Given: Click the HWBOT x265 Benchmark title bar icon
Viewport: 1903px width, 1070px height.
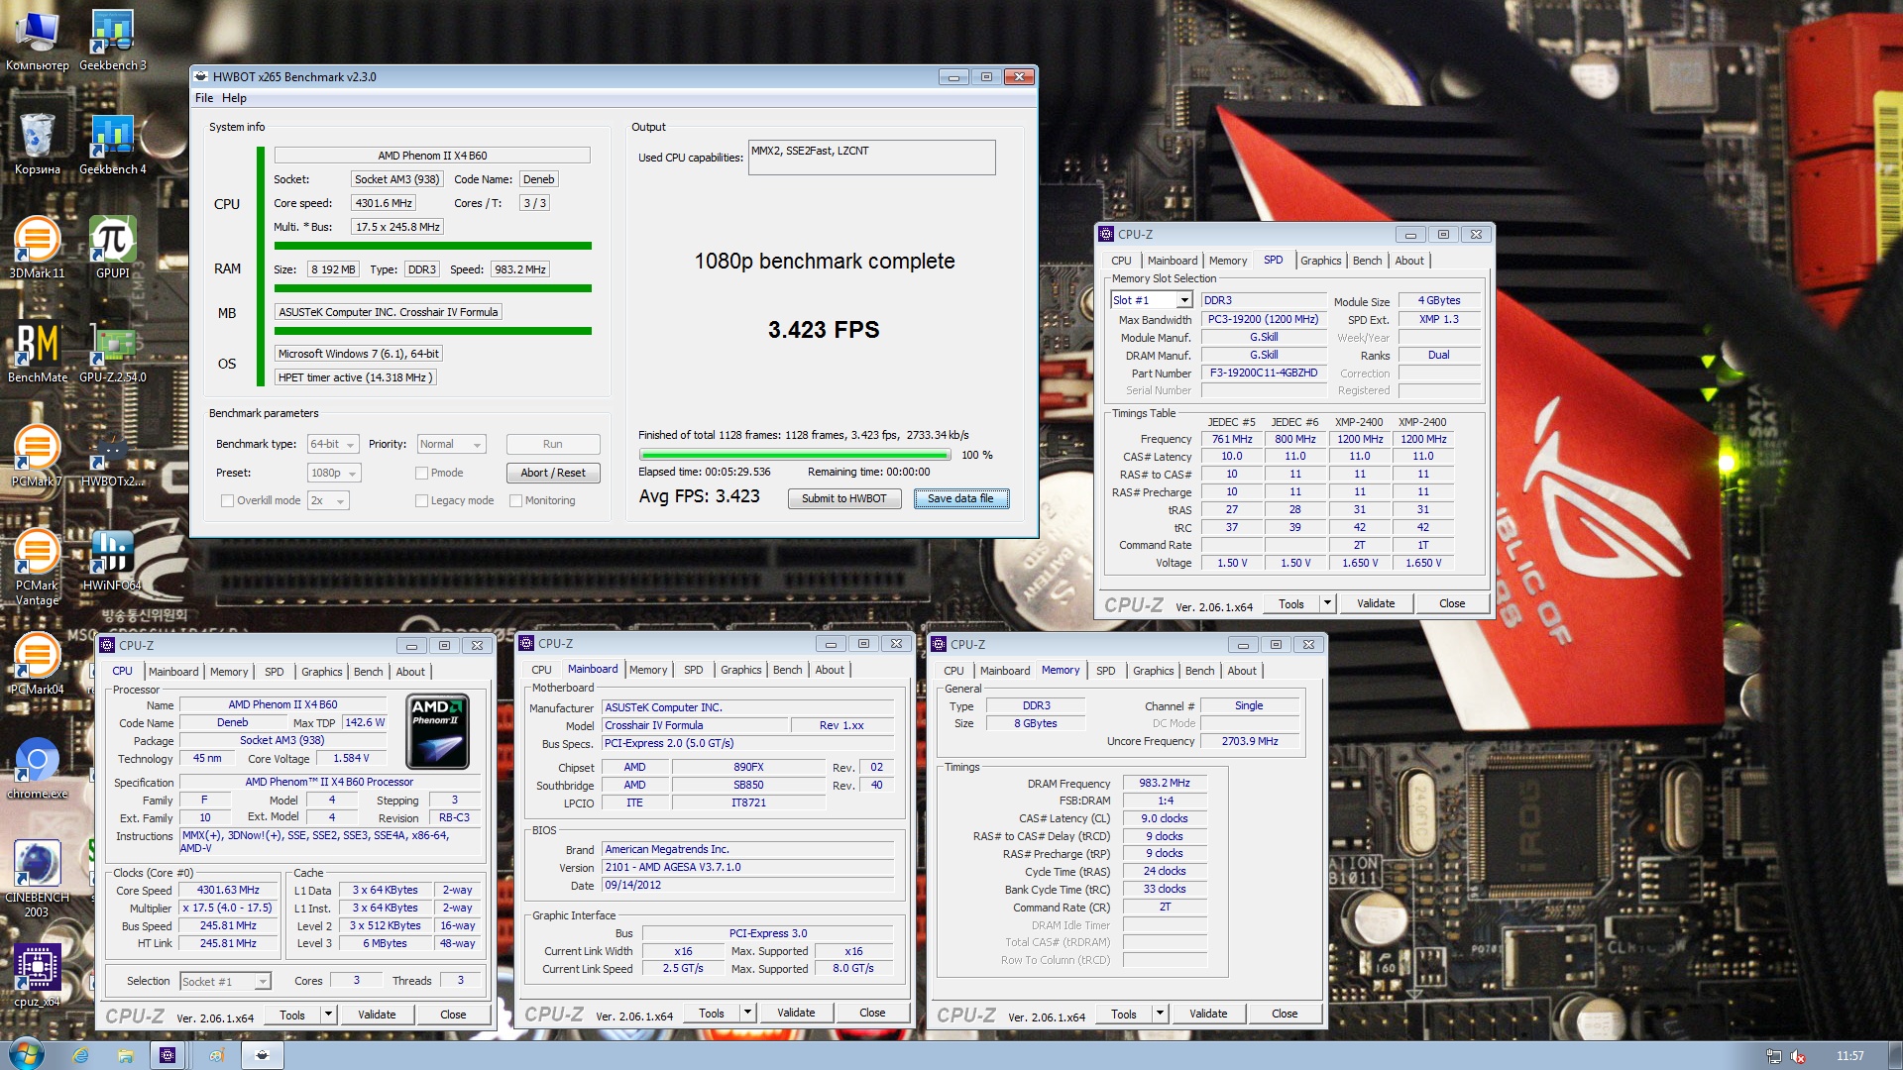Looking at the screenshot, I should pyautogui.click(x=201, y=76).
